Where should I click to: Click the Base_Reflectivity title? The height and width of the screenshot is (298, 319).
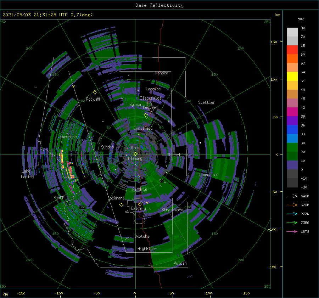pos(159,5)
